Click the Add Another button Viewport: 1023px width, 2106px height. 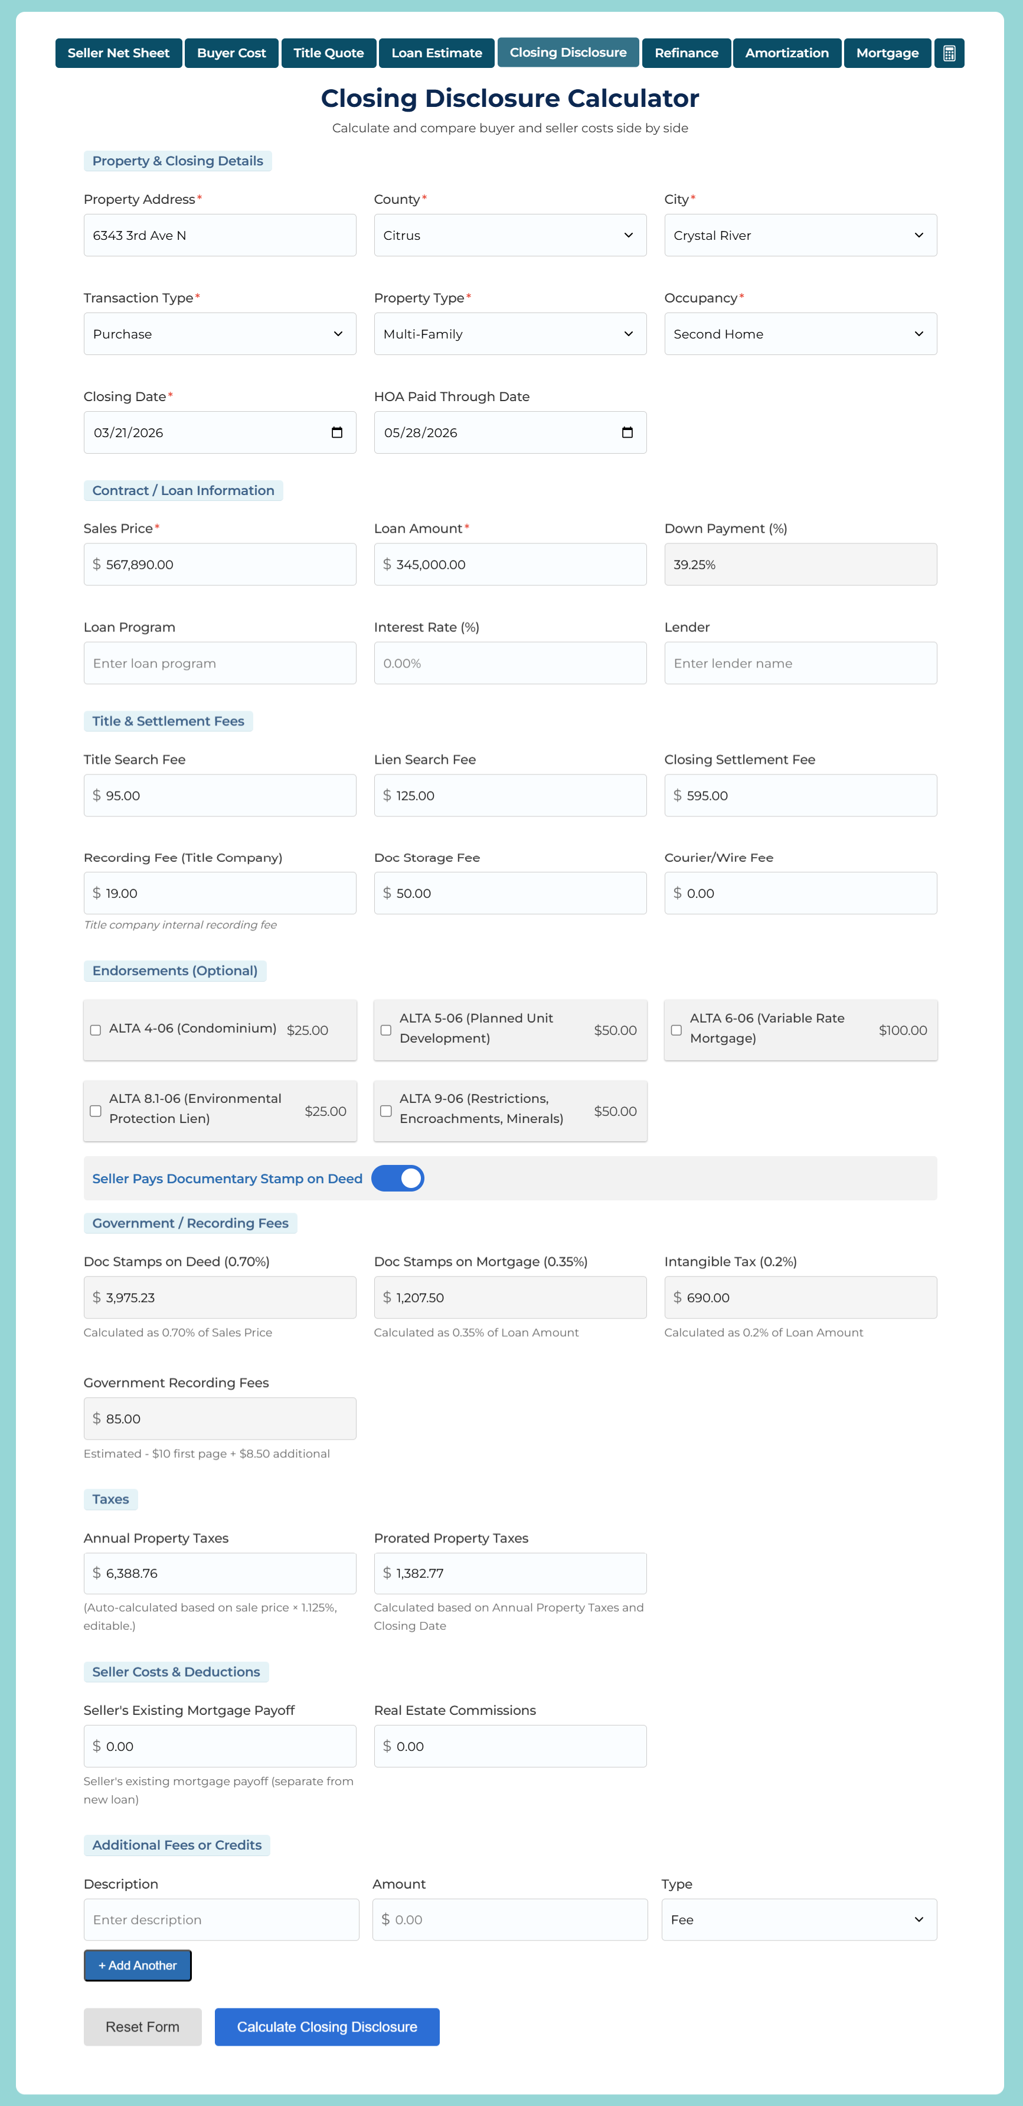138,1965
